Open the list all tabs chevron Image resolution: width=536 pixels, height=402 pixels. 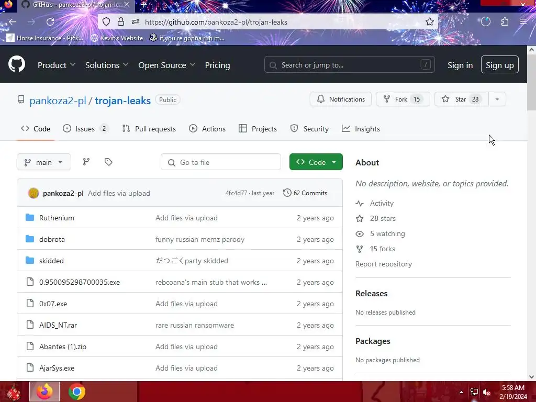456,4
